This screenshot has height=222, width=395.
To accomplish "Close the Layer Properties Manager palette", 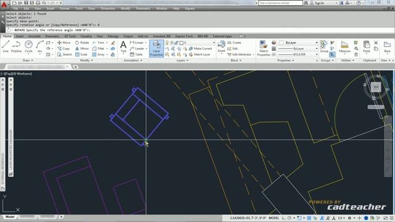I will click(11, 80).
